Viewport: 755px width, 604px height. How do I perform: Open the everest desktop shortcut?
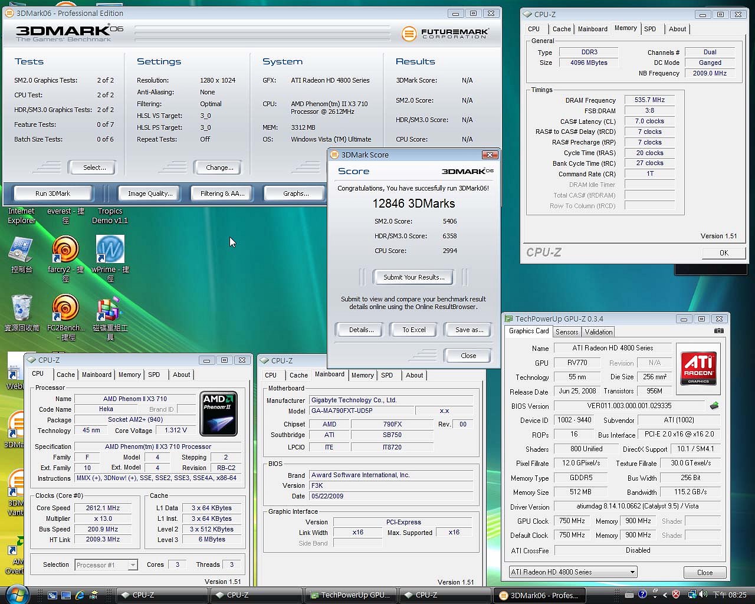(65, 216)
